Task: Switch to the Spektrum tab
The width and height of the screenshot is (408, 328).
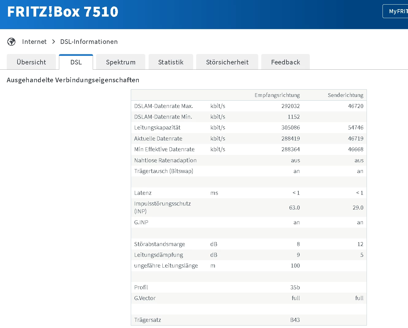Action: point(121,62)
